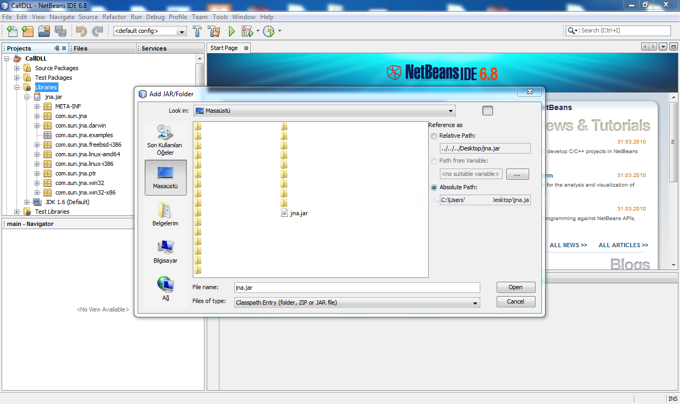Image resolution: width=680 pixels, height=404 pixels.
Task: Collapse the CallDLL project node
Action: click(7, 58)
